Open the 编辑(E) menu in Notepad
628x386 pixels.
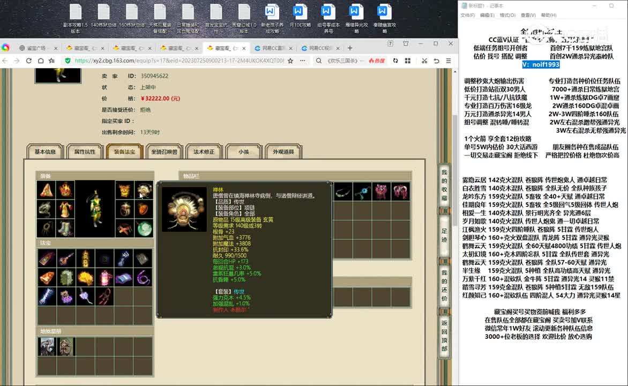point(487,15)
